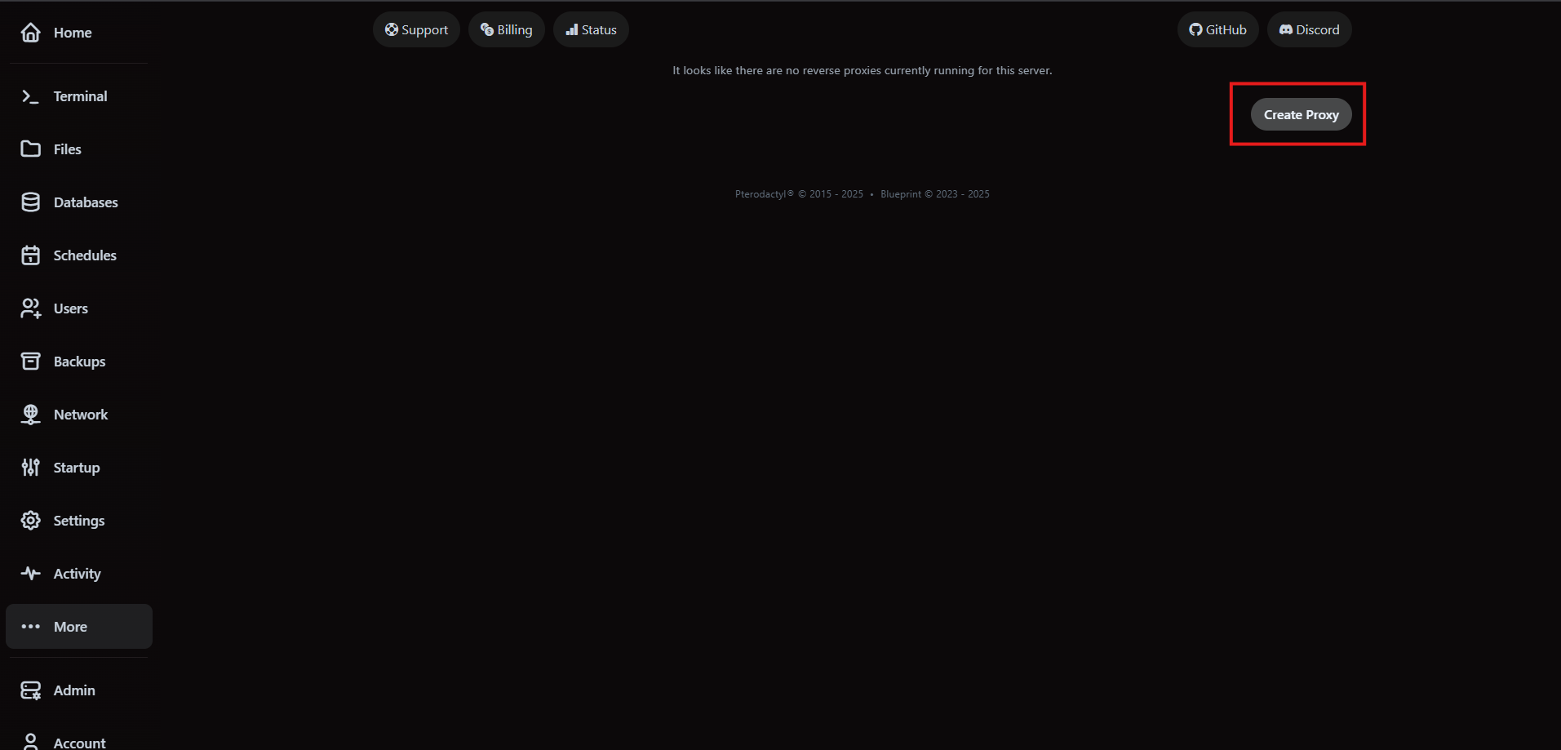Select the Files folder icon

click(30, 149)
